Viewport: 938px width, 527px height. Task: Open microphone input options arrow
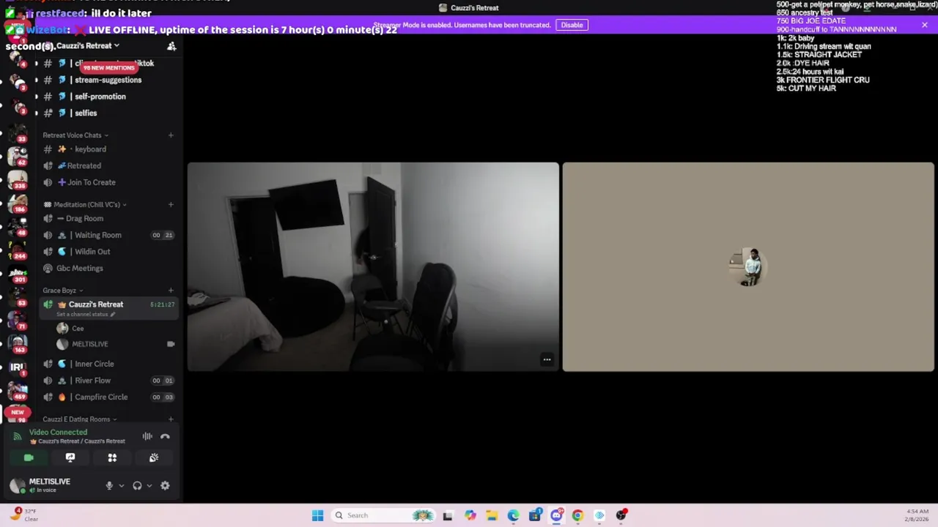pyautogui.click(x=121, y=485)
